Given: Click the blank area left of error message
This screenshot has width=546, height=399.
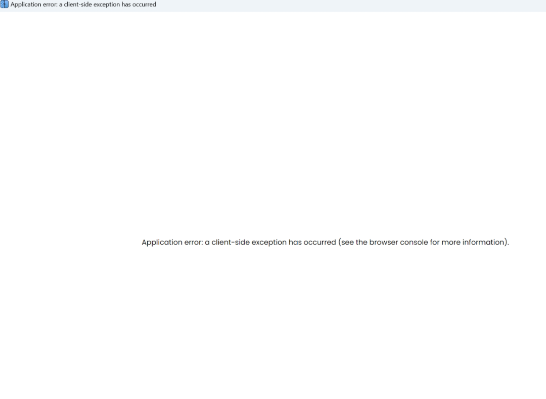Looking at the screenshot, I should [71, 242].
